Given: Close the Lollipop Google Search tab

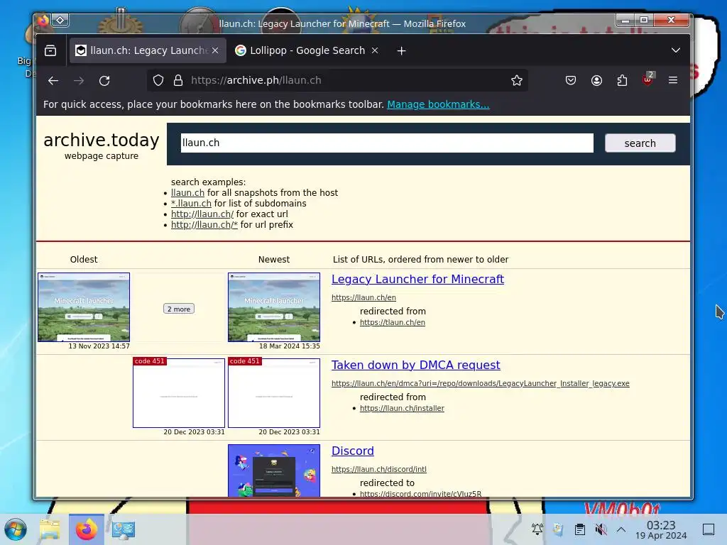Looking at the screenshot, I should (375, 50).
